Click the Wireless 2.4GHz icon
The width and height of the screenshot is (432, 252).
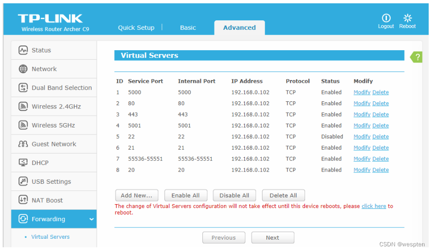[x=23, y=106]
